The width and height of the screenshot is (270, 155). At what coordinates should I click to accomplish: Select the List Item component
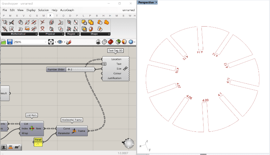[32, 128]
